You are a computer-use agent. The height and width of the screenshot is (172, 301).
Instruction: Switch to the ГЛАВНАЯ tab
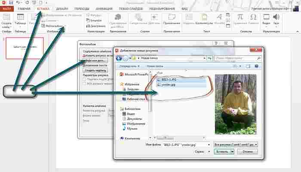pos(24,9)
